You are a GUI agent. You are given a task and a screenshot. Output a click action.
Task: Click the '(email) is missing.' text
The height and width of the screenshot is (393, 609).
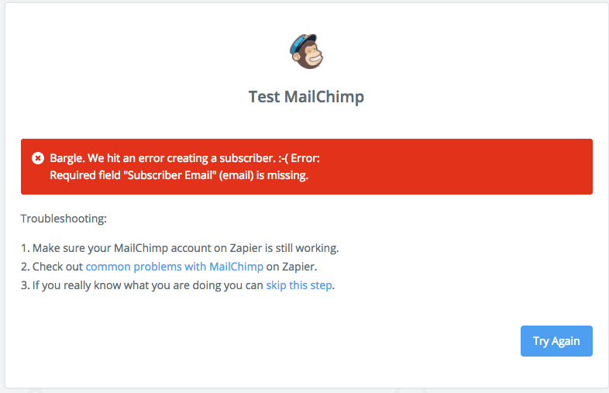click(263, 175)
